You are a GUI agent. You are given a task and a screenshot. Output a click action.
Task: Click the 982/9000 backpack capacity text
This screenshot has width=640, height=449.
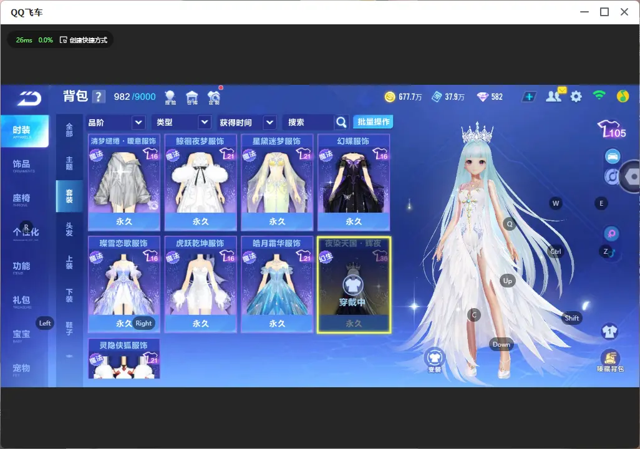135,97
